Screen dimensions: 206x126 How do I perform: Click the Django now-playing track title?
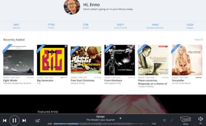[x=100, y=117]
